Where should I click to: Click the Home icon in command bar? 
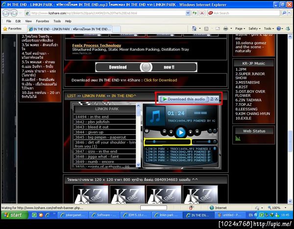point(194,28)
